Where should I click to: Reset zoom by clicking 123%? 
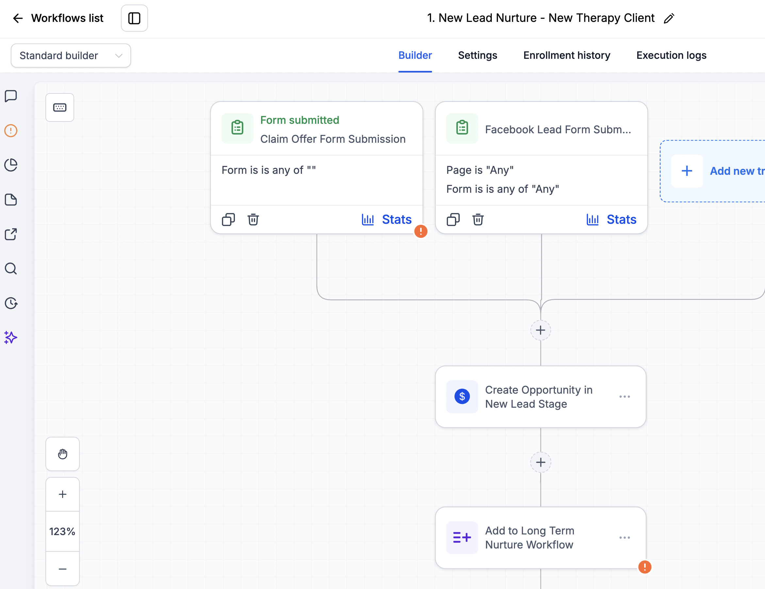click(63, 532)
